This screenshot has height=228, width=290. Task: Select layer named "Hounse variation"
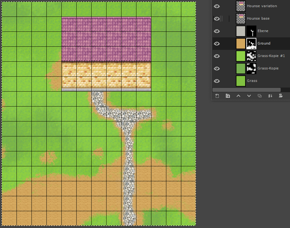click(262, 6)
